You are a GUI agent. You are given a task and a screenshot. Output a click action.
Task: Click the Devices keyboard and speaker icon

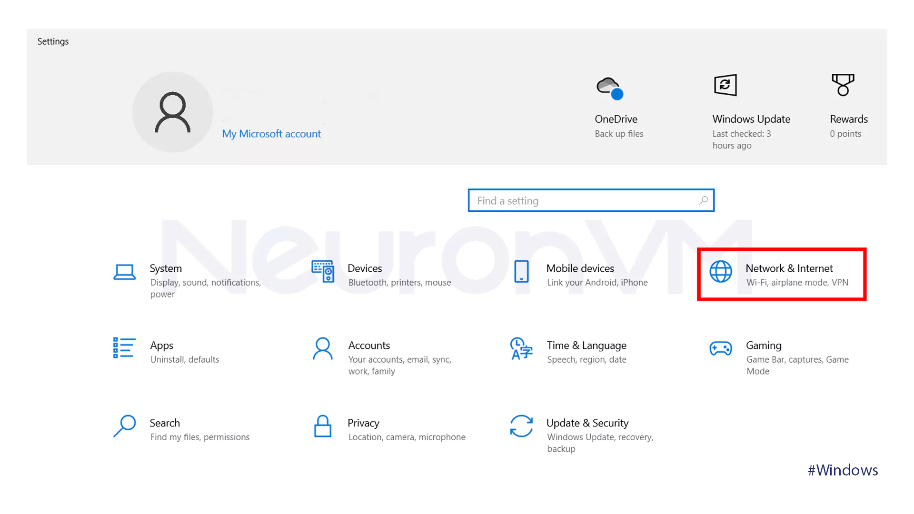323,271
